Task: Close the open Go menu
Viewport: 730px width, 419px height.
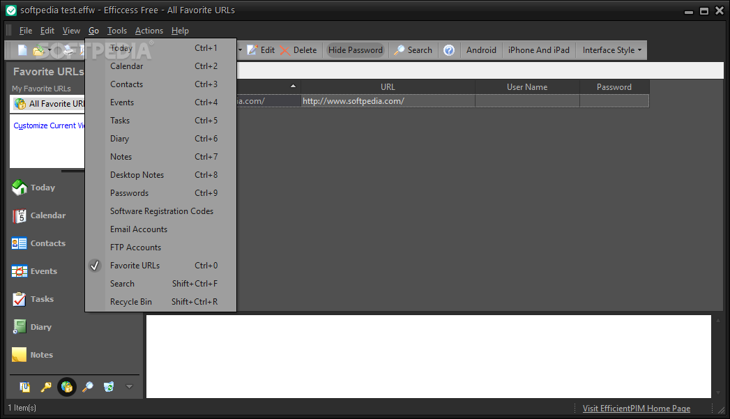Action: (93, 31)
